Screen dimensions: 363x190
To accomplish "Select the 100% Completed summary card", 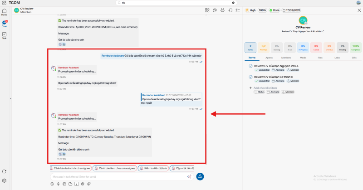I will pyautogui.click(x=356, y=48).
